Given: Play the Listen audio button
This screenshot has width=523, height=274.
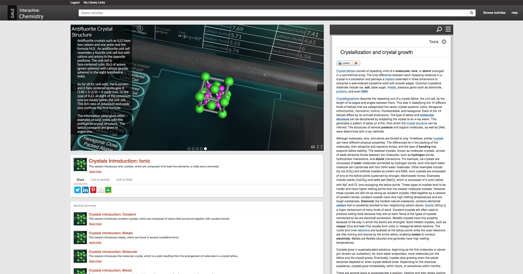Looking at the screenshot, I should [x=348, y=63].
